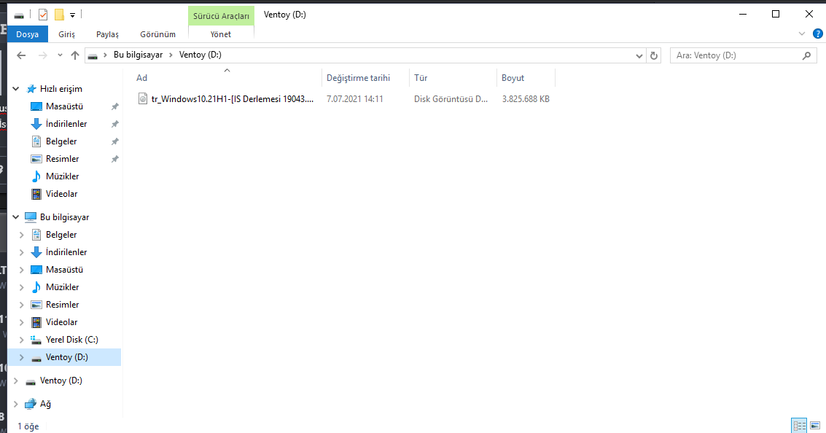Select Bu bilgisayar in the navigation pane
This screenshot has width=826, height=433.
pyautogui.click(x=64, y=217)
